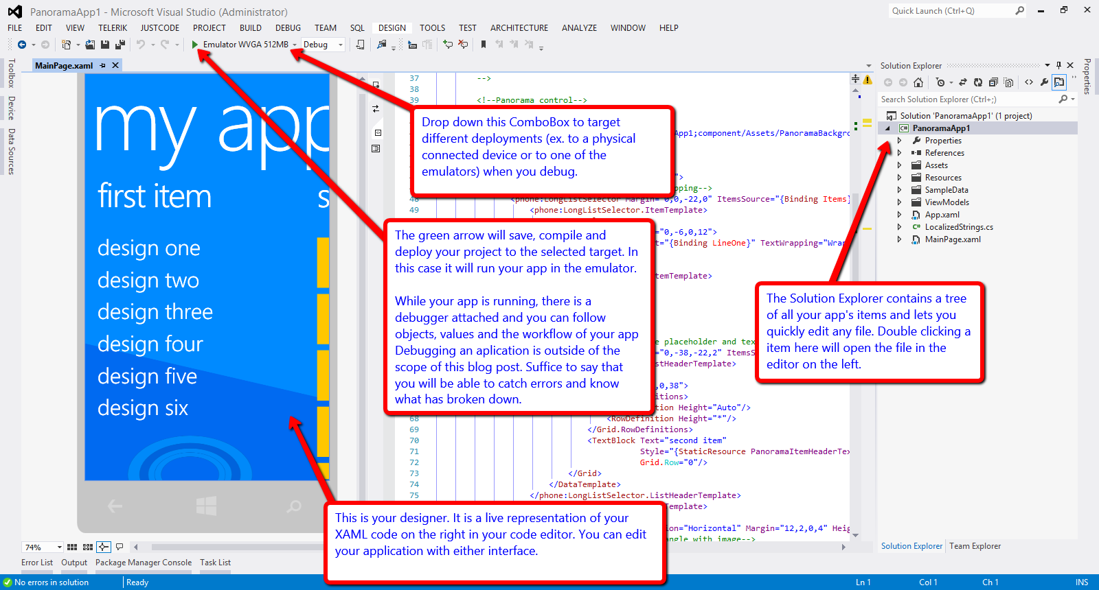Save the file with the Save icon
This screenshot has width=1099, height=590.
105,45
